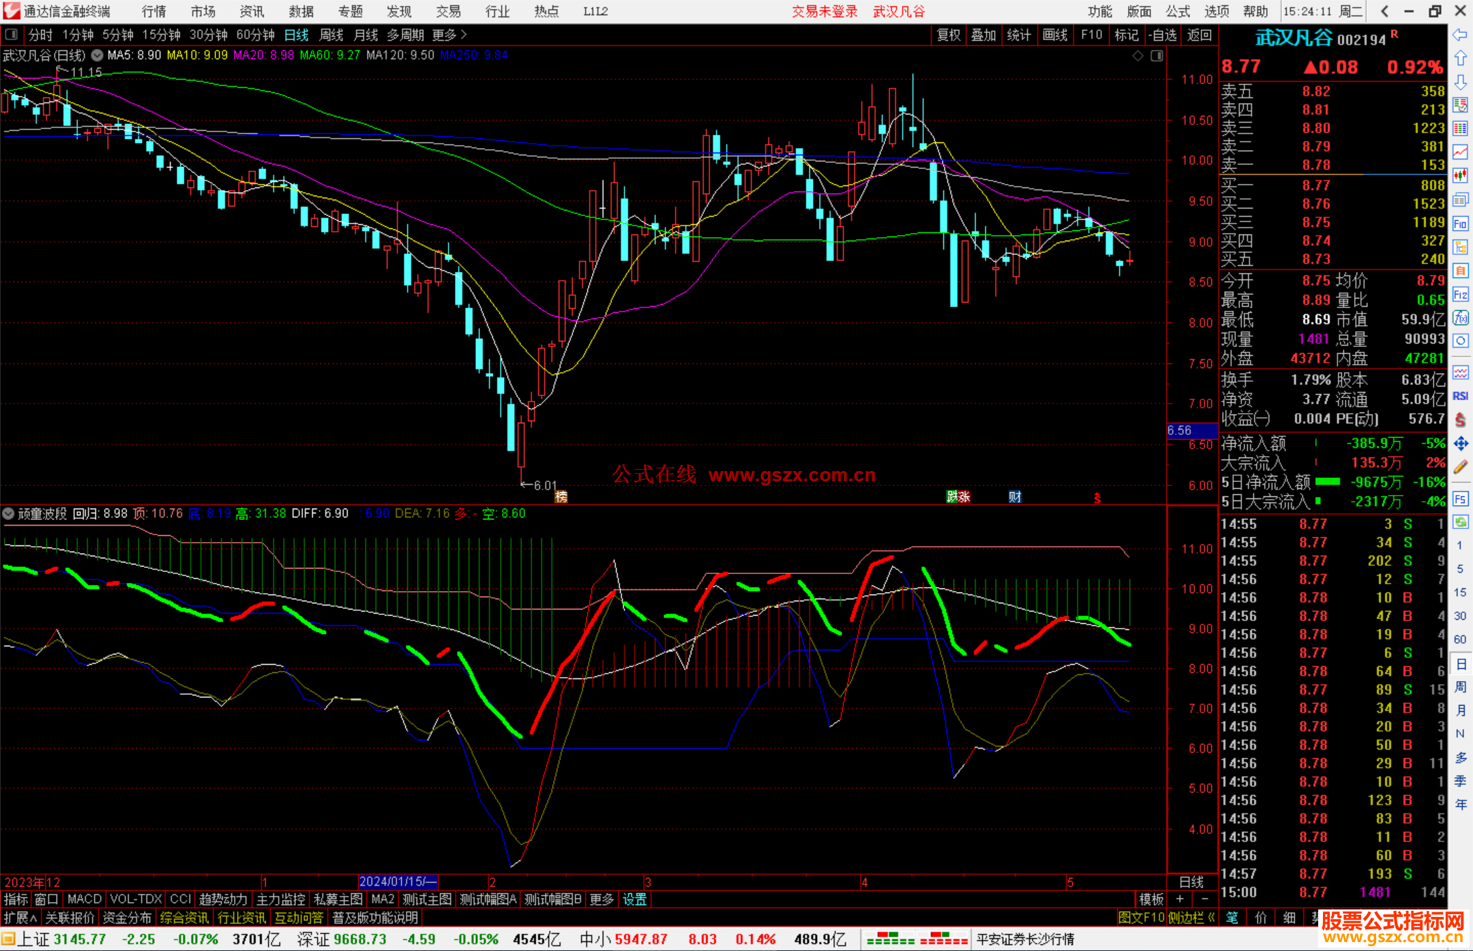Click the blue 6.56 price marker on the axis
Viewport: 1473px width, 951px height.
click(x=1191, y=431)
